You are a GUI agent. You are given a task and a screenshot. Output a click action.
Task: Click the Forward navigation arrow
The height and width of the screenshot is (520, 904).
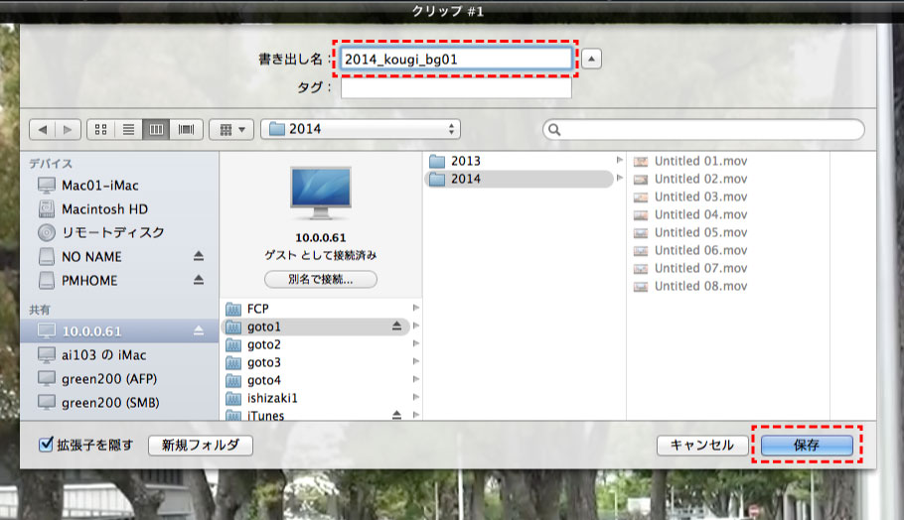point(68,130)
